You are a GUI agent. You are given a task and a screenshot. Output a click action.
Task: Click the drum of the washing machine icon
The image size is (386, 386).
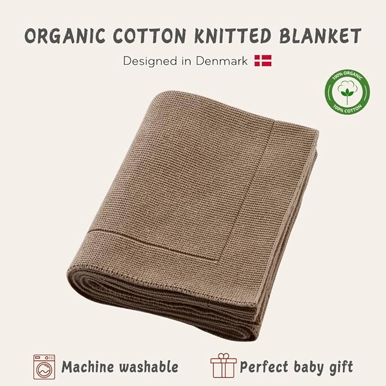pyautogui.click(x=44, y=370)
